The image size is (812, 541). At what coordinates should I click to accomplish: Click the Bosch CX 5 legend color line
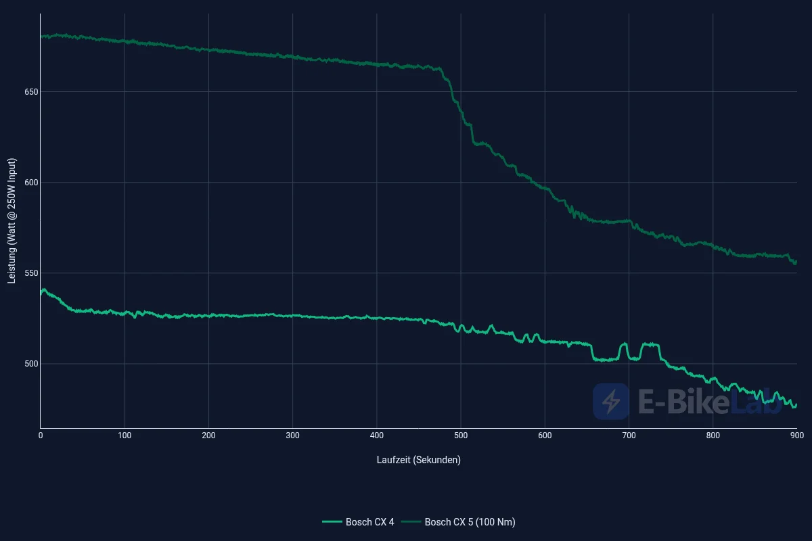411,521
